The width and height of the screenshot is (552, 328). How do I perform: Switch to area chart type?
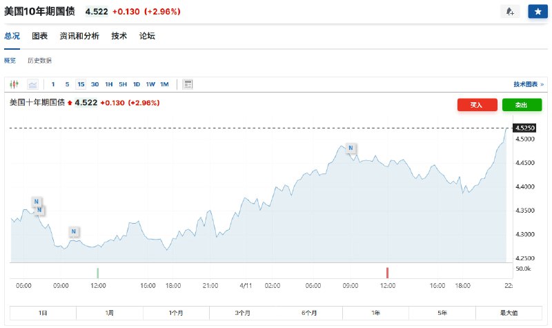point(32,84)
